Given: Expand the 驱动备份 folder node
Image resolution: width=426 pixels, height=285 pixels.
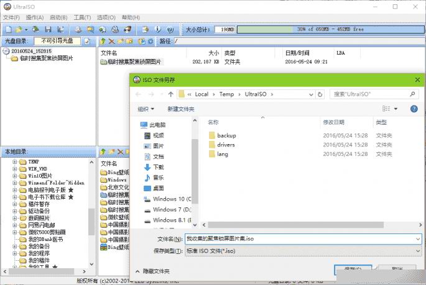Looking at the screenshot, I should coord(15,211).
